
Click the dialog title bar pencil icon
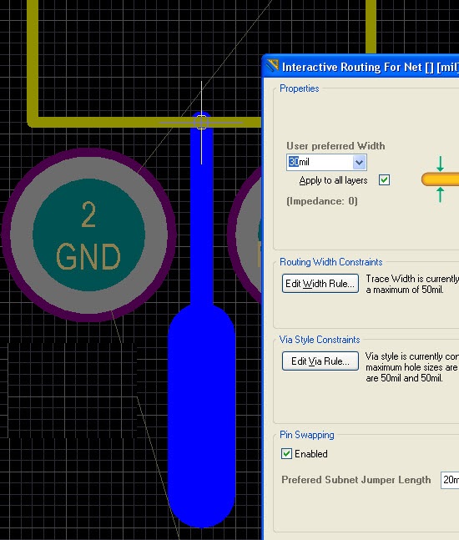[272, 66]
